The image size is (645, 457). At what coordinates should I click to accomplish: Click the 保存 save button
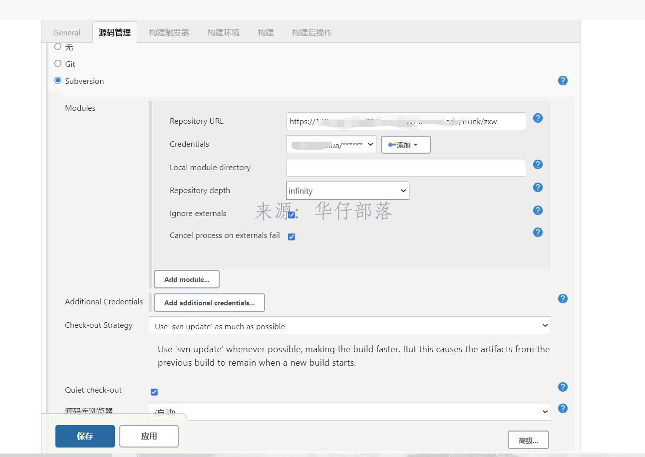point(85,436)
